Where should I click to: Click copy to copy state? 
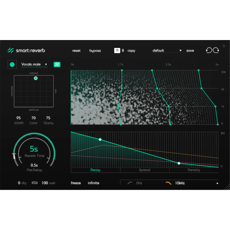(x=131, y=51)
